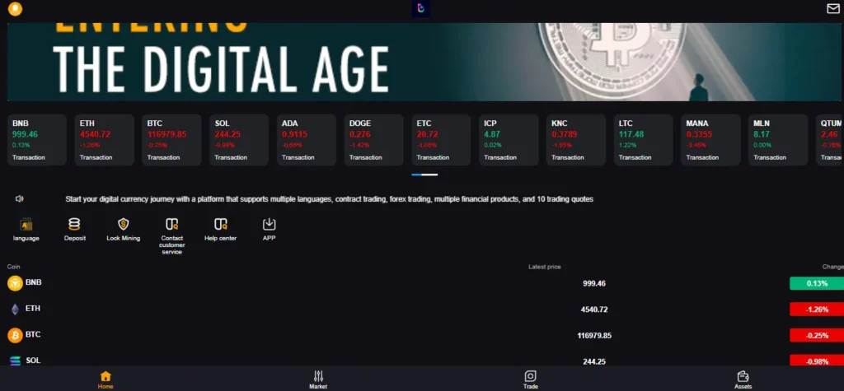Click the BTC coin logo in list
This screenshot has width=844, height=391.
pos(15,335)
